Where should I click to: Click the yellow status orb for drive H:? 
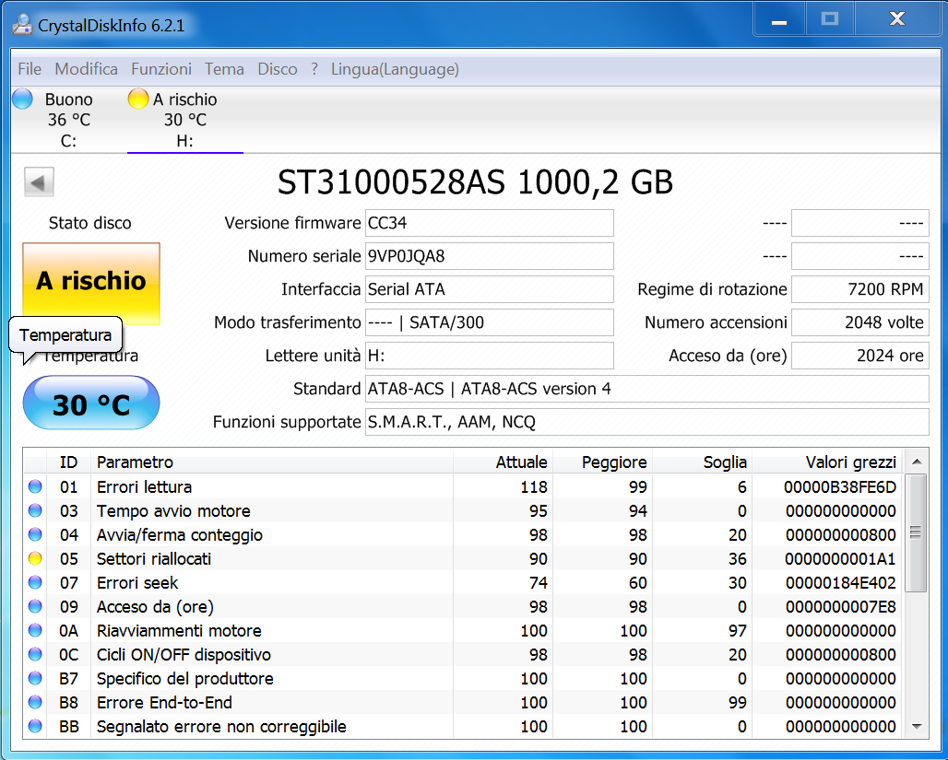pyautogui.click(x=137, y=99)
